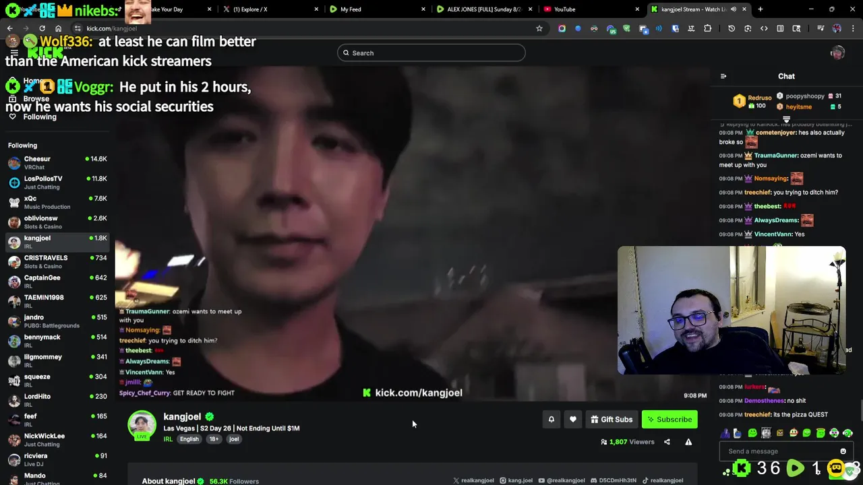Click the Kick account avatar by search

point(837,53)
